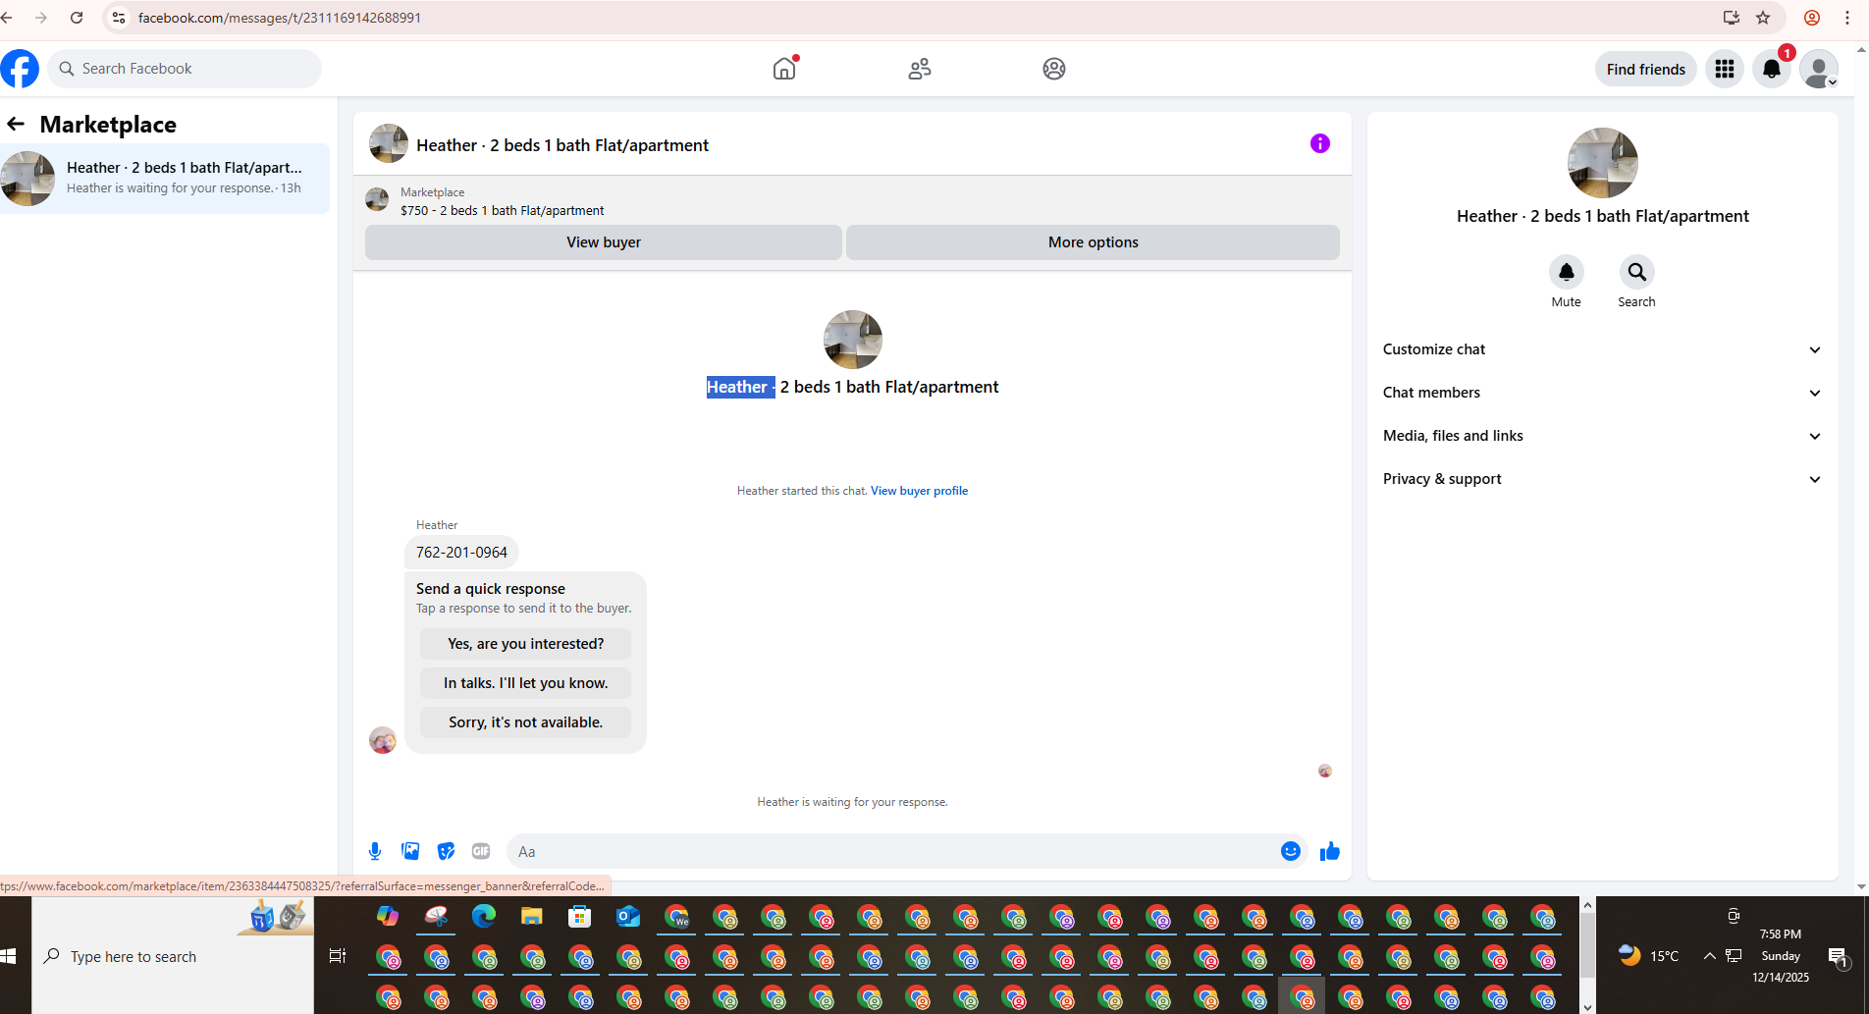Open the notifications bell in header
The height and width of the screenshot is (1014, 1869).
(x=1772, y=69)
